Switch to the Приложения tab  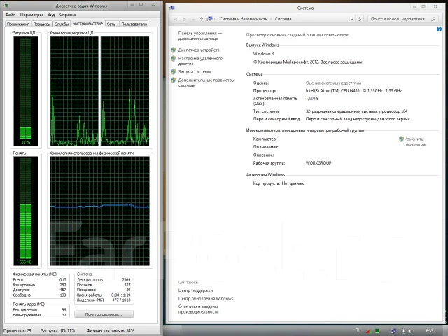tap(18, 24)
